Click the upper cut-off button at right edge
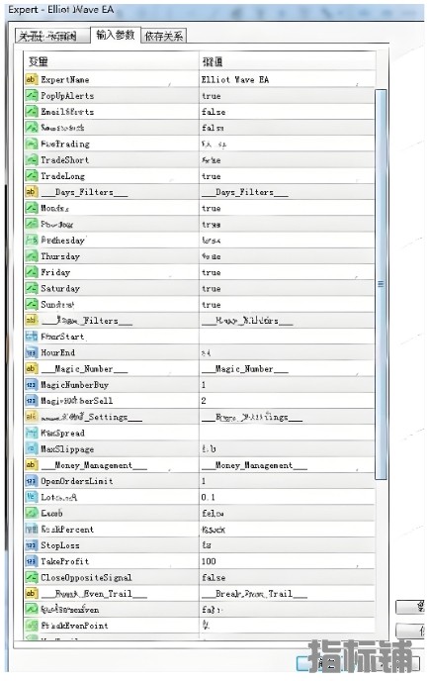 [x=410, y=607]
